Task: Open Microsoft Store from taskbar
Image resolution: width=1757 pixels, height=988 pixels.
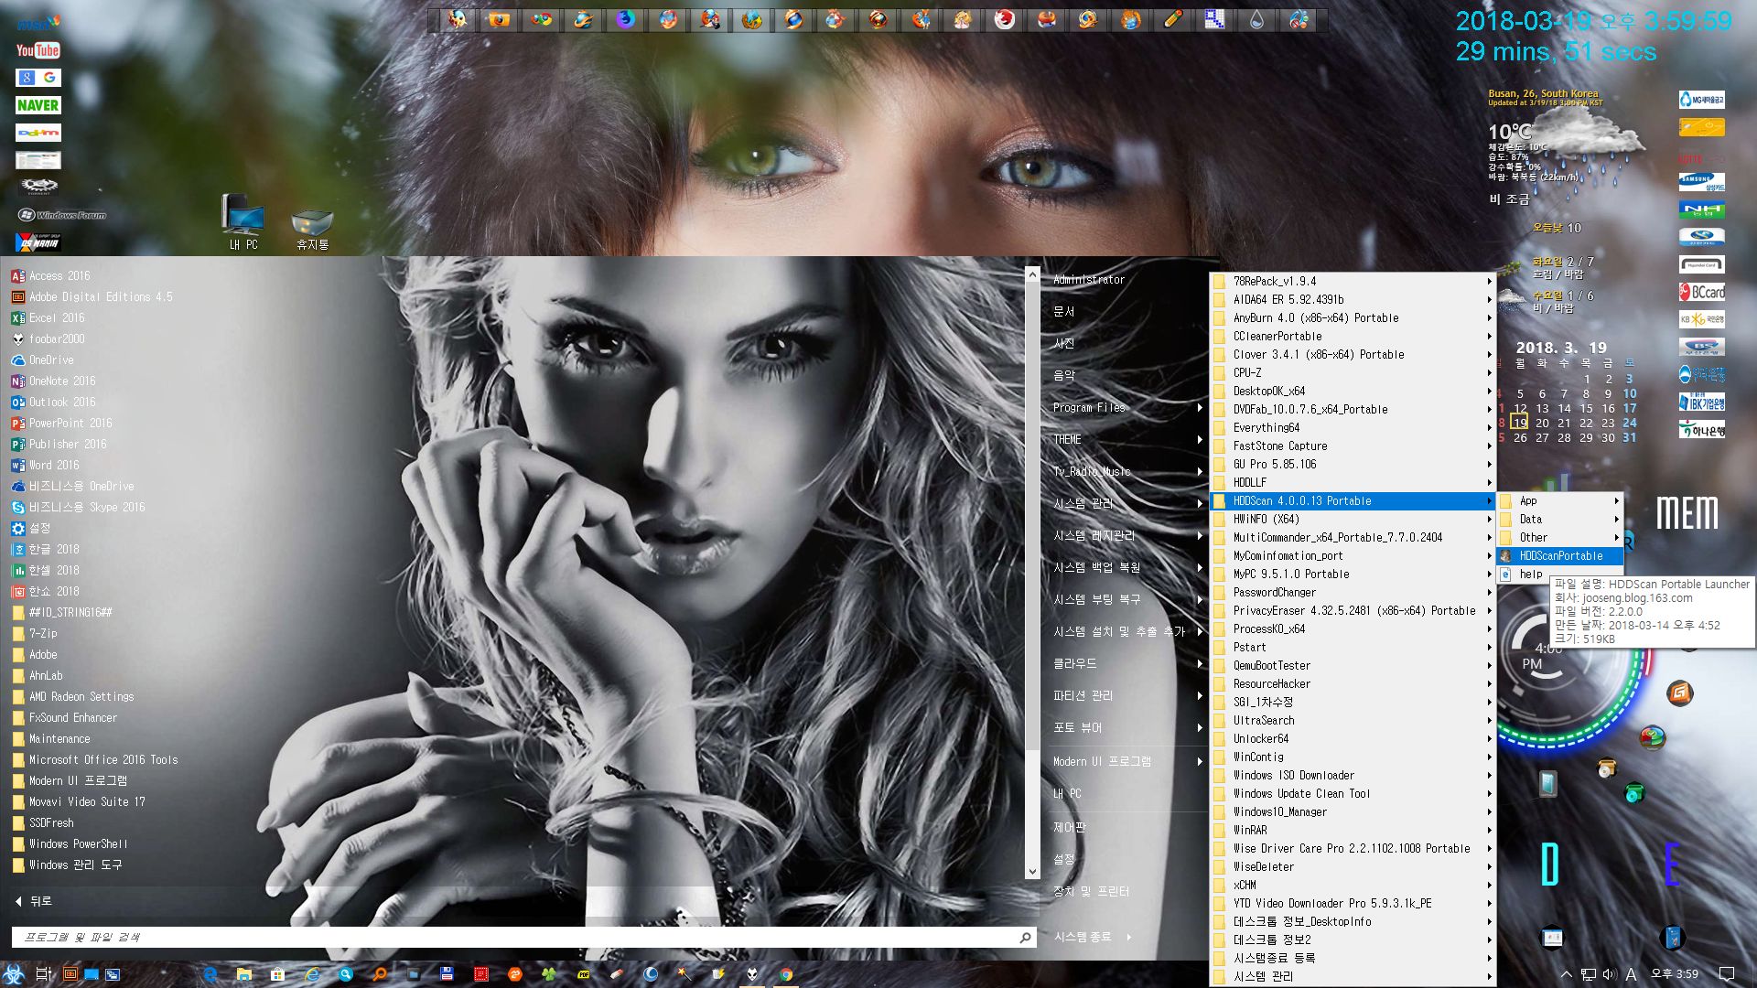Action: point(277,974)
